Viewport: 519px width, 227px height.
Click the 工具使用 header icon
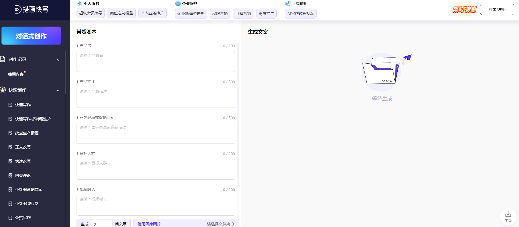click(288, 4)
